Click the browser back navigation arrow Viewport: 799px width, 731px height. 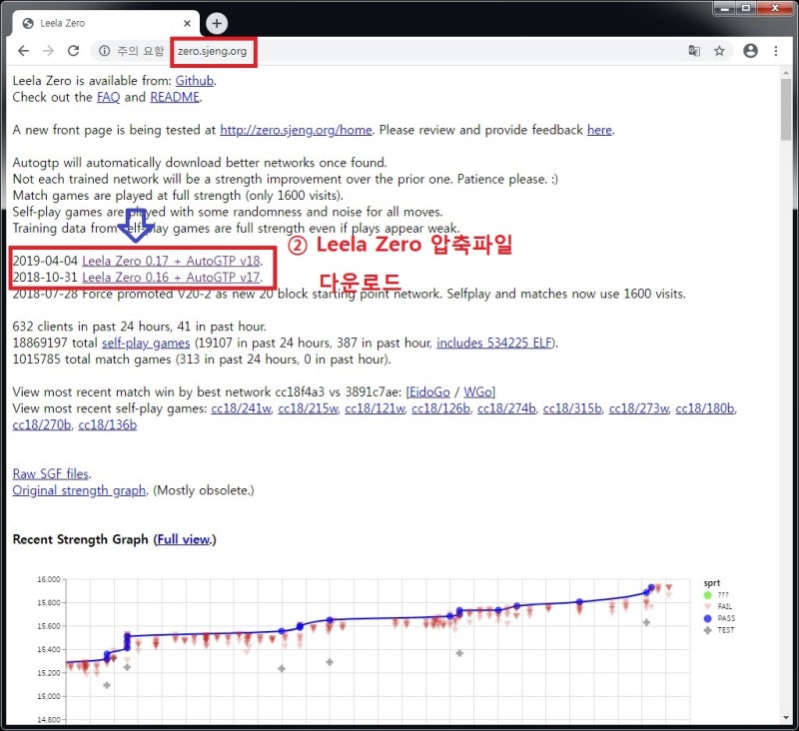24,52
